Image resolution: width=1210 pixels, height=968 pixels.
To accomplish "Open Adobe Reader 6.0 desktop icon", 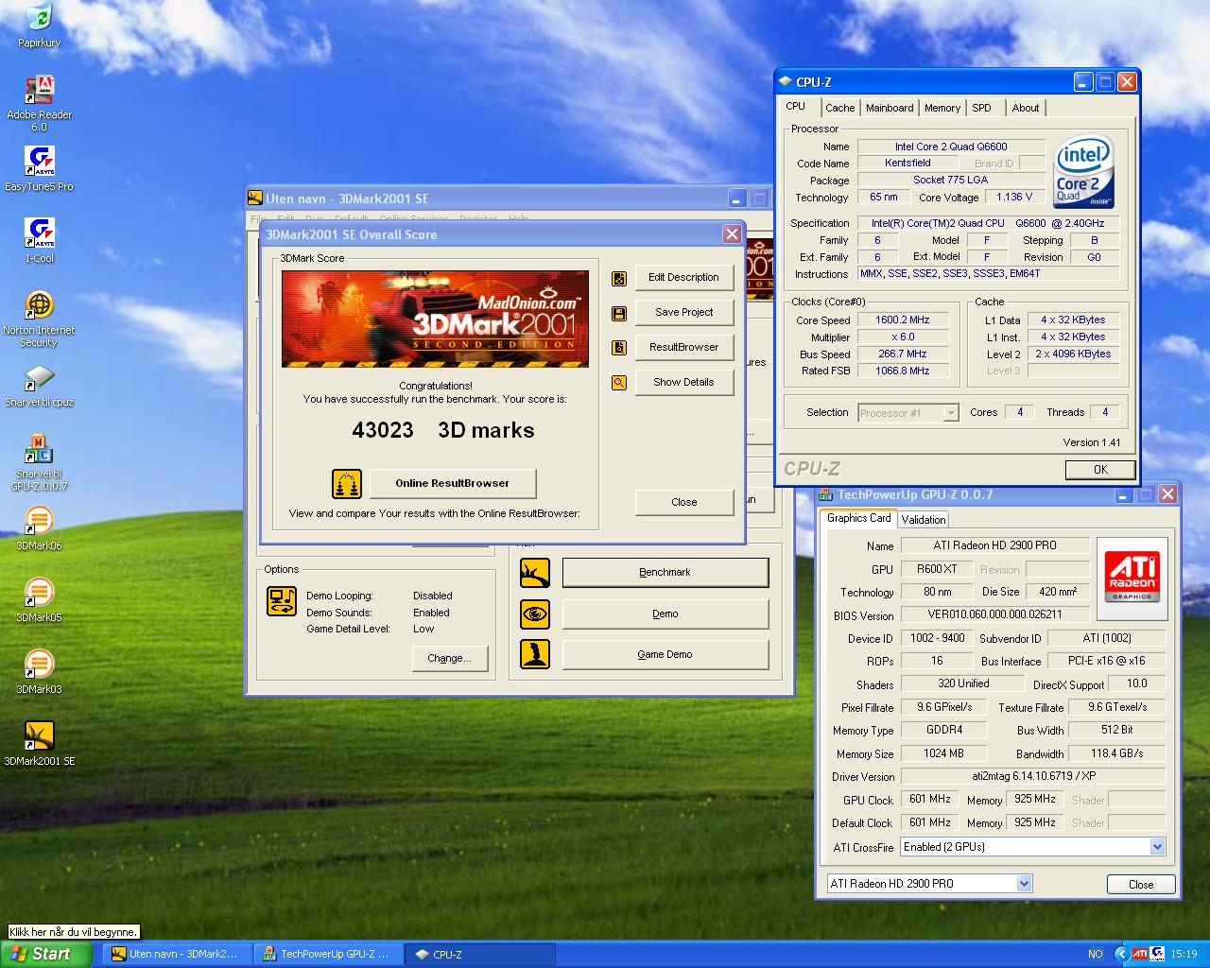I will [39, 90].
